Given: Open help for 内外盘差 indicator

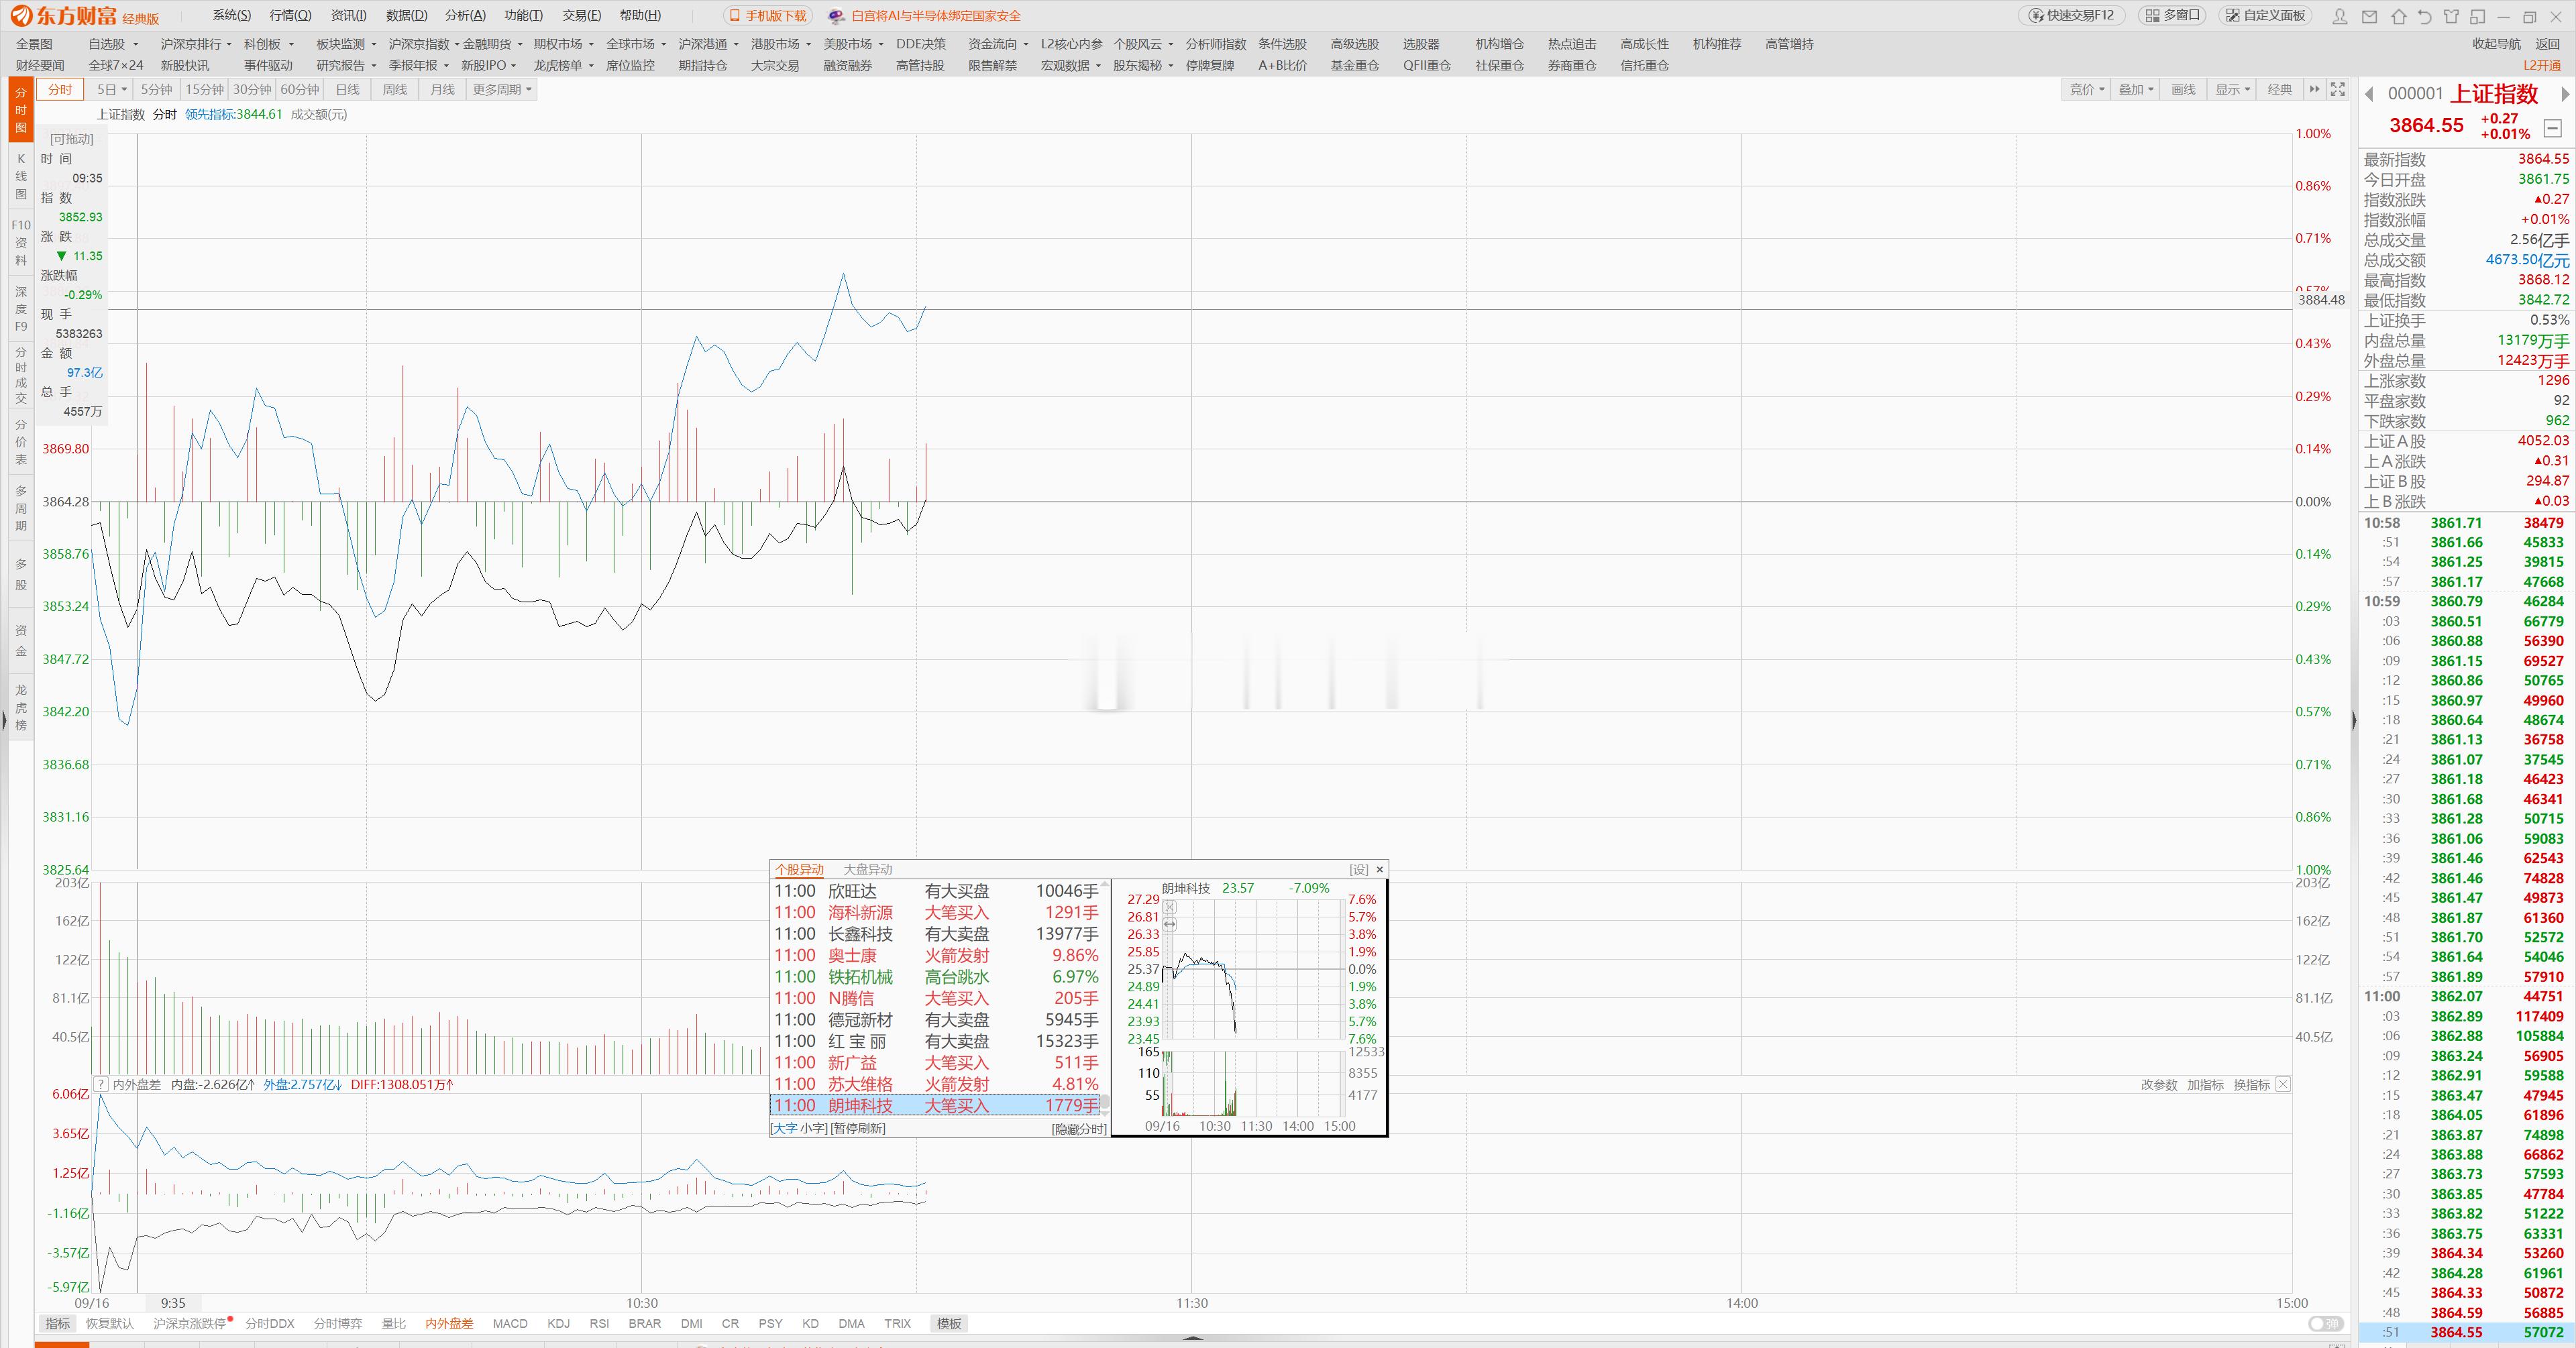Looking at the screenshot, I should 100,1084.
